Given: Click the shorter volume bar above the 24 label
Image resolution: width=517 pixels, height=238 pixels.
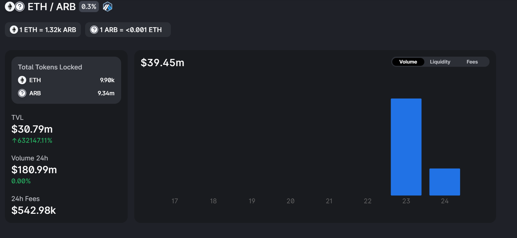Looking at the screenshot, I should coord(444,182).
